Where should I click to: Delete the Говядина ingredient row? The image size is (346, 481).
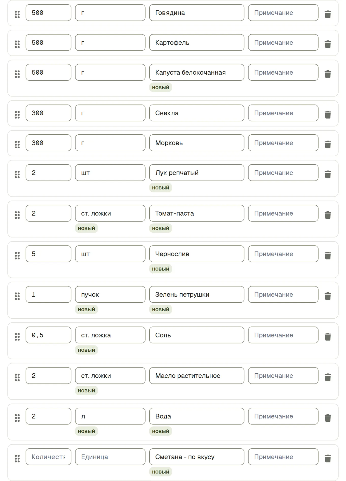coord(328,14)
